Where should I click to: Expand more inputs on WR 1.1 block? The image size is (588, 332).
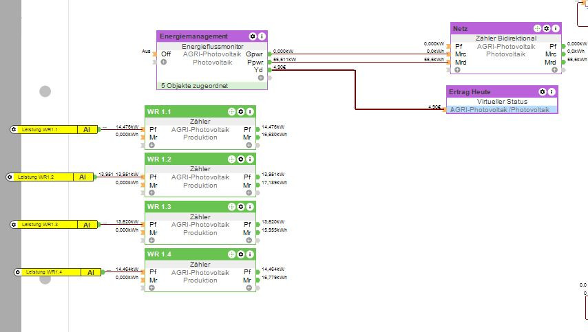[x=152, y=145]
